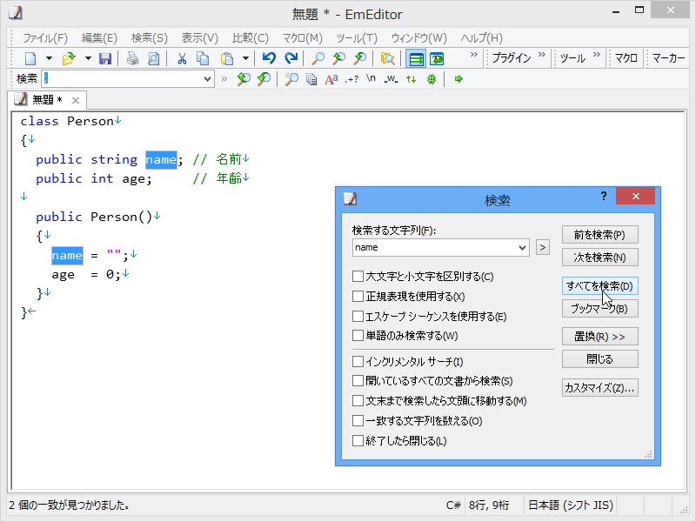Click Find All icon in search toolbar
The height and width of the screenshot is (522, 696).
pos(291,79)
